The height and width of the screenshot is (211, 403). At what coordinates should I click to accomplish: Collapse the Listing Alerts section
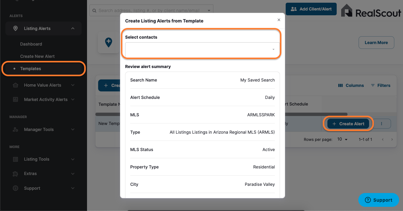[73, 28]
